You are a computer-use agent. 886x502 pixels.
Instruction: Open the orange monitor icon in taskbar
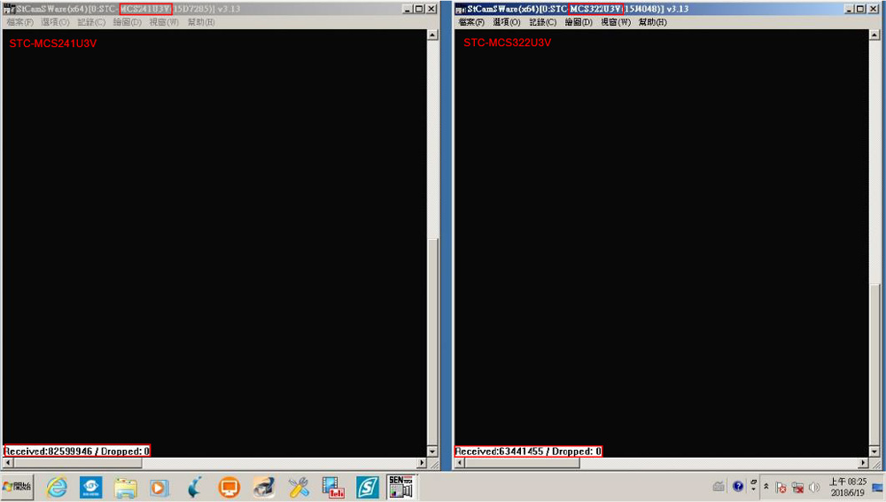[229, 486]
